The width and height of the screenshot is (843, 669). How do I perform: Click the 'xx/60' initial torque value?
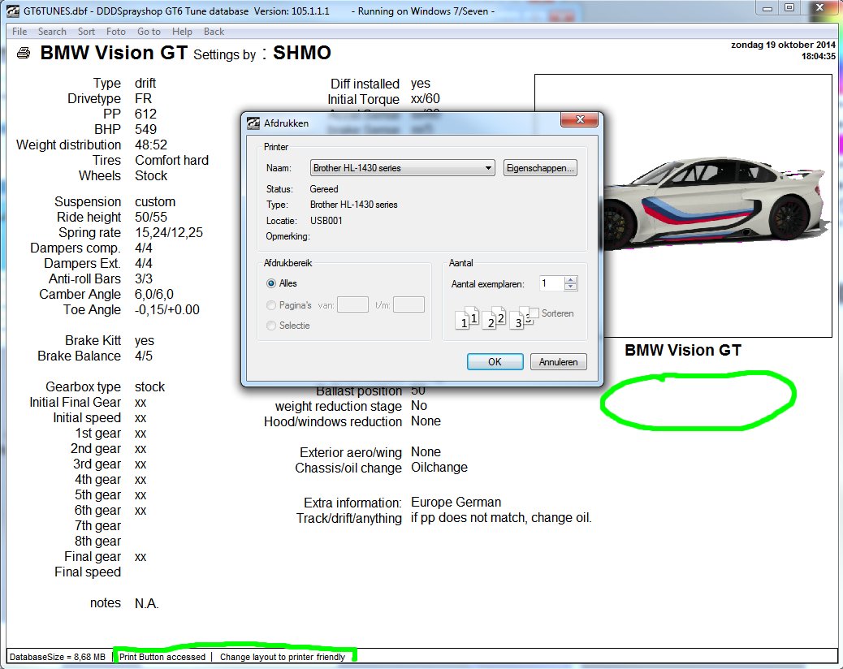(x=426, y=99)
